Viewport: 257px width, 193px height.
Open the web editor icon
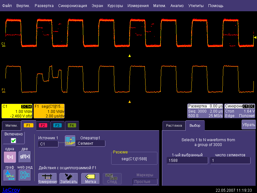[x=24, y=175]
